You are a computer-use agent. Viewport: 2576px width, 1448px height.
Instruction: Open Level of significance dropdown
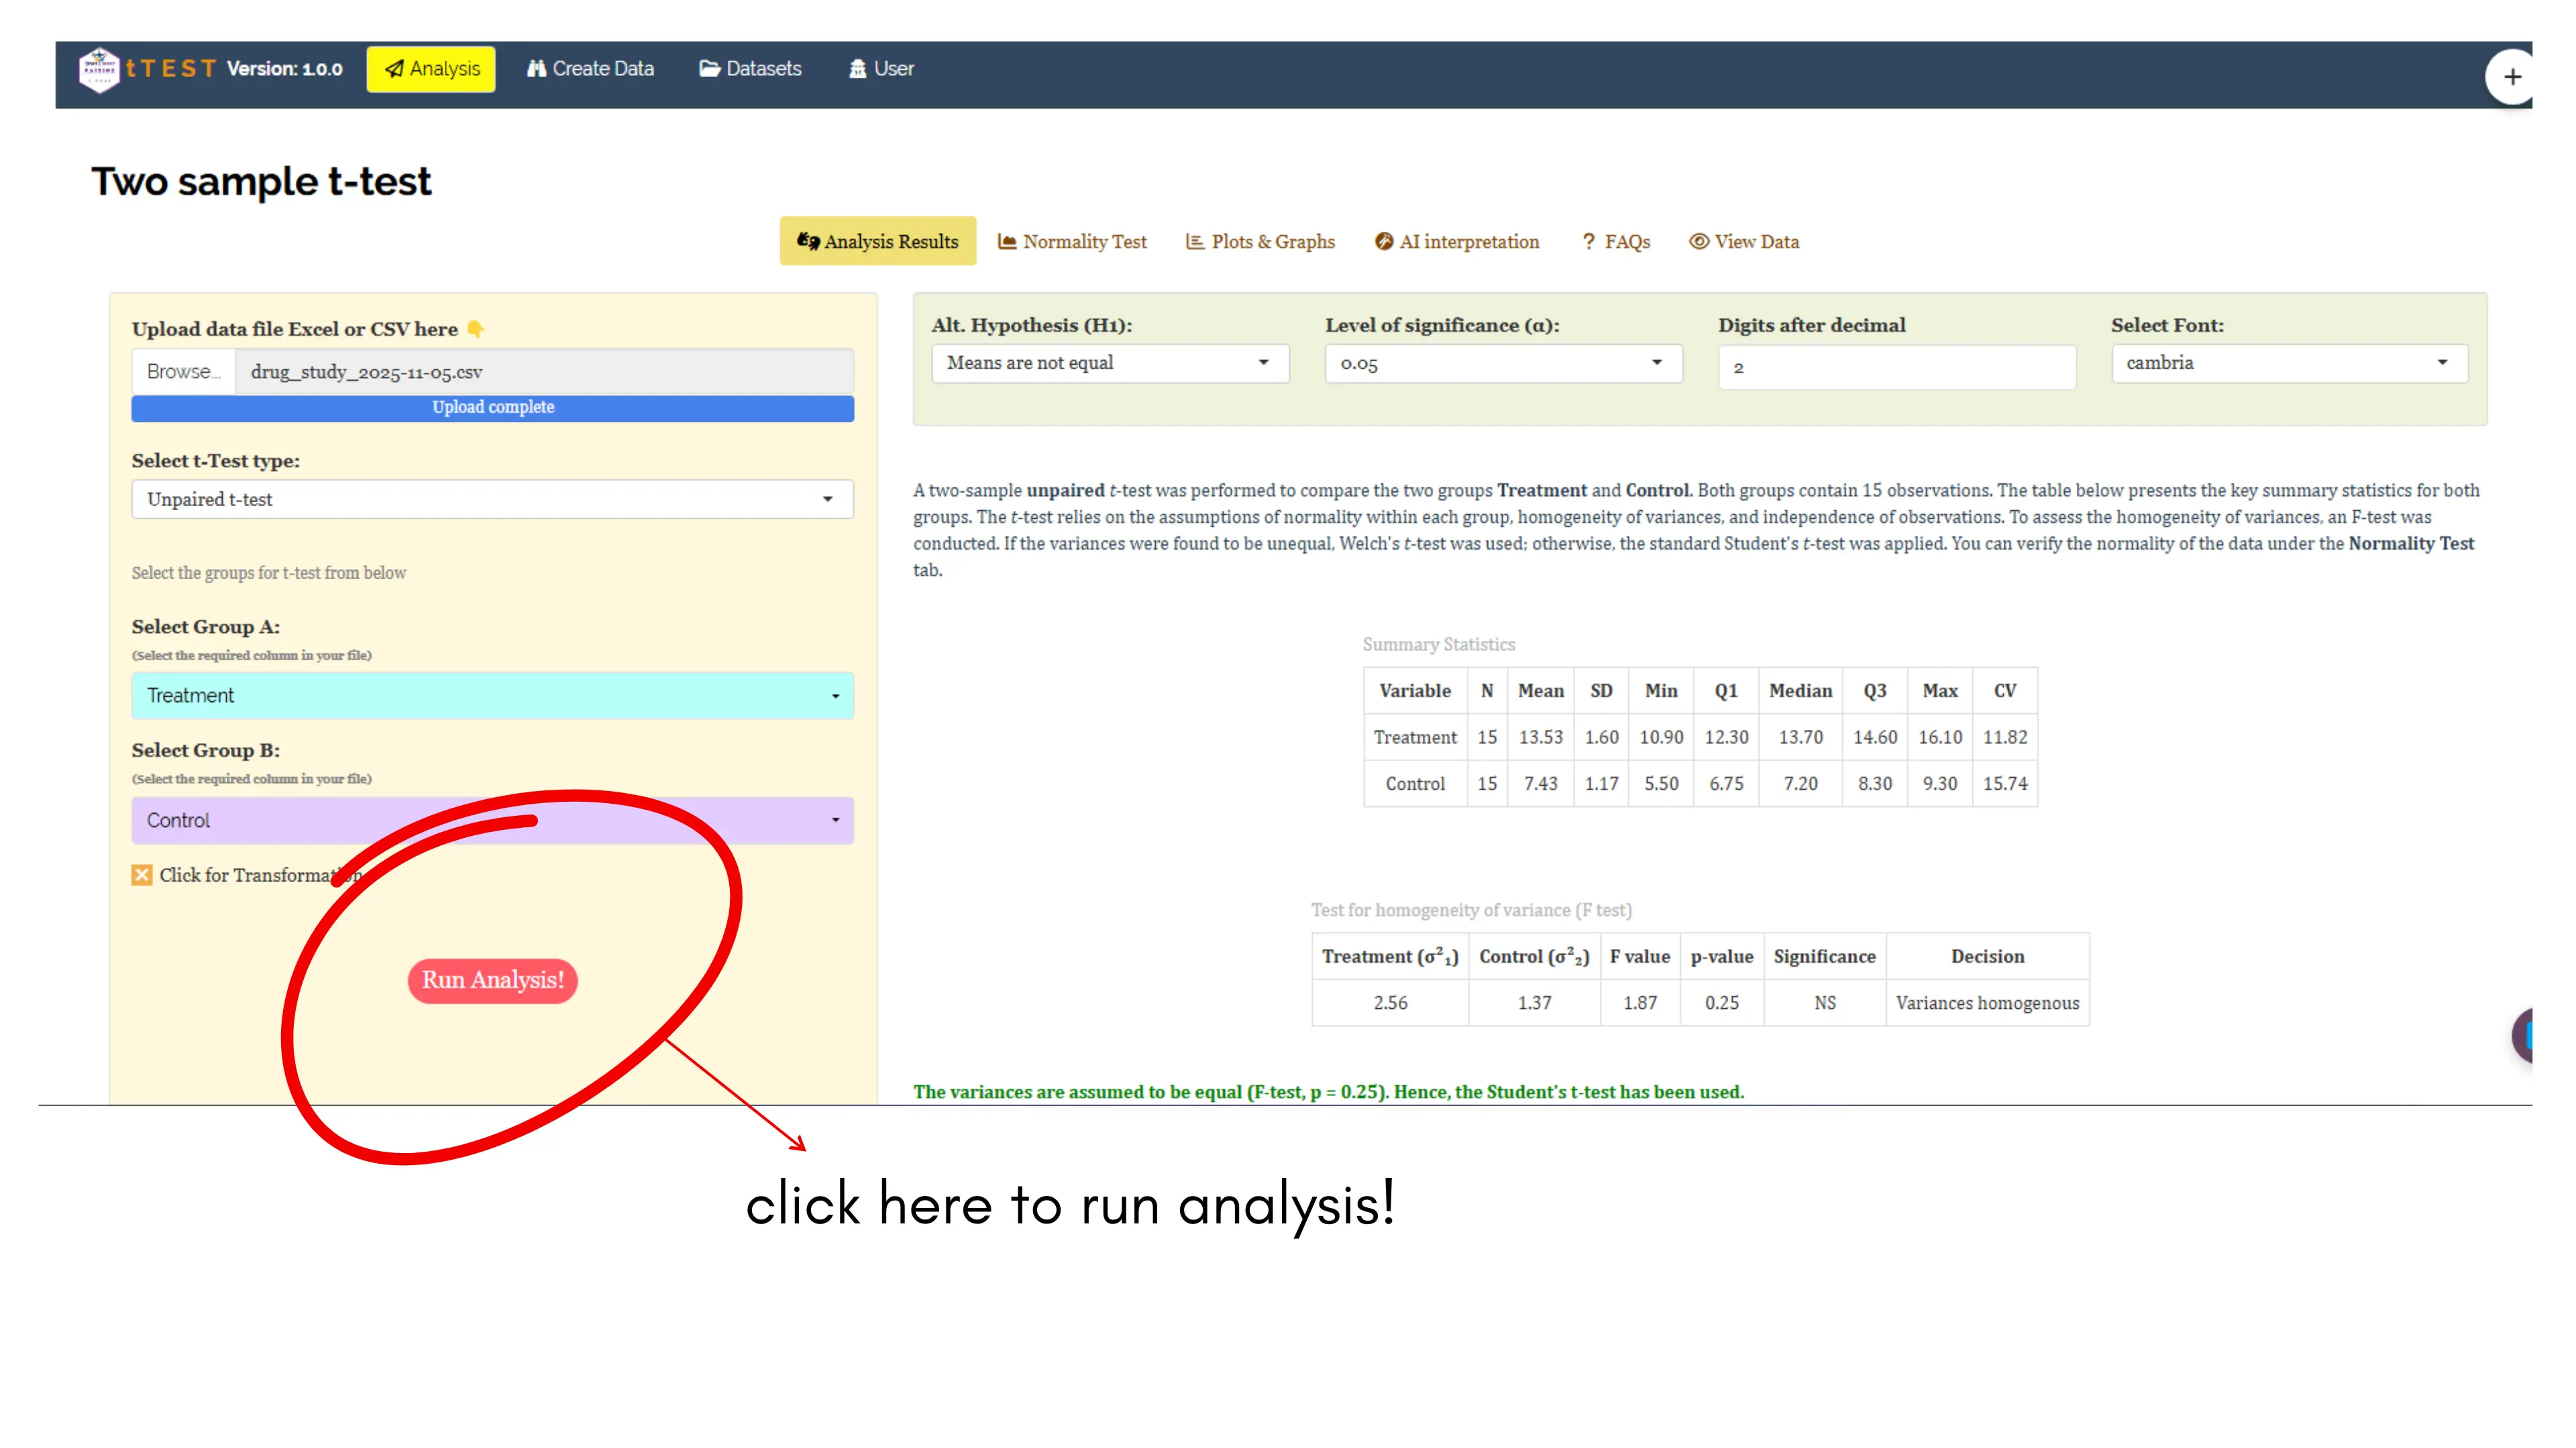[1502, 364]
